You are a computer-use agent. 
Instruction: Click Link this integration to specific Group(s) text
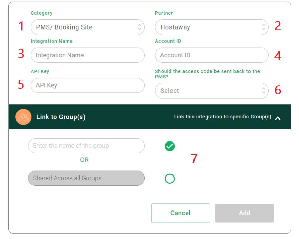tap(223, 117)
